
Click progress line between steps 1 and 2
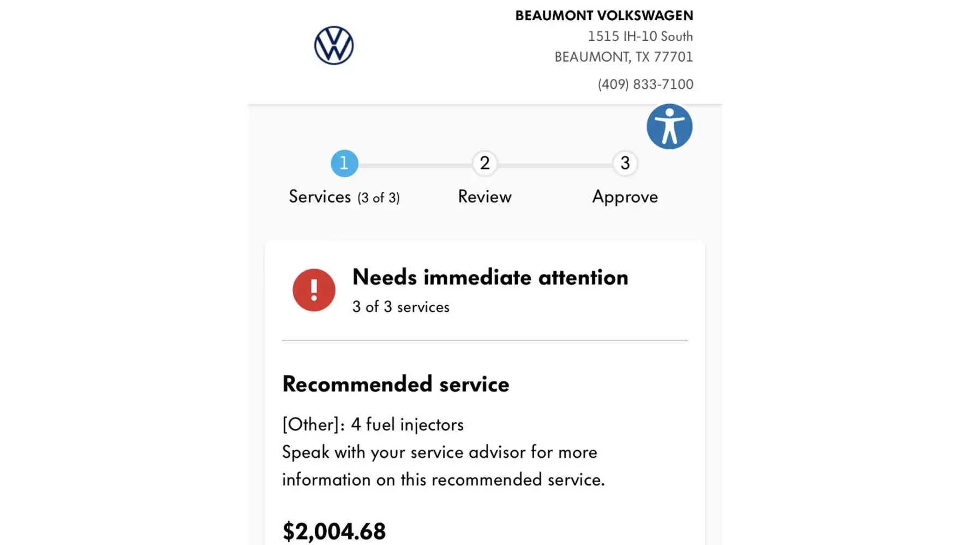(415, 165)
